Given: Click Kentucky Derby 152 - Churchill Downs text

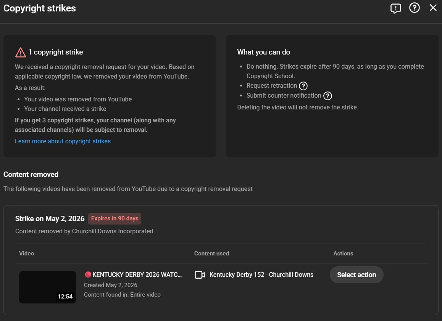Looking at the screenshot, I should pyautogui.click(x=261, y=274).
